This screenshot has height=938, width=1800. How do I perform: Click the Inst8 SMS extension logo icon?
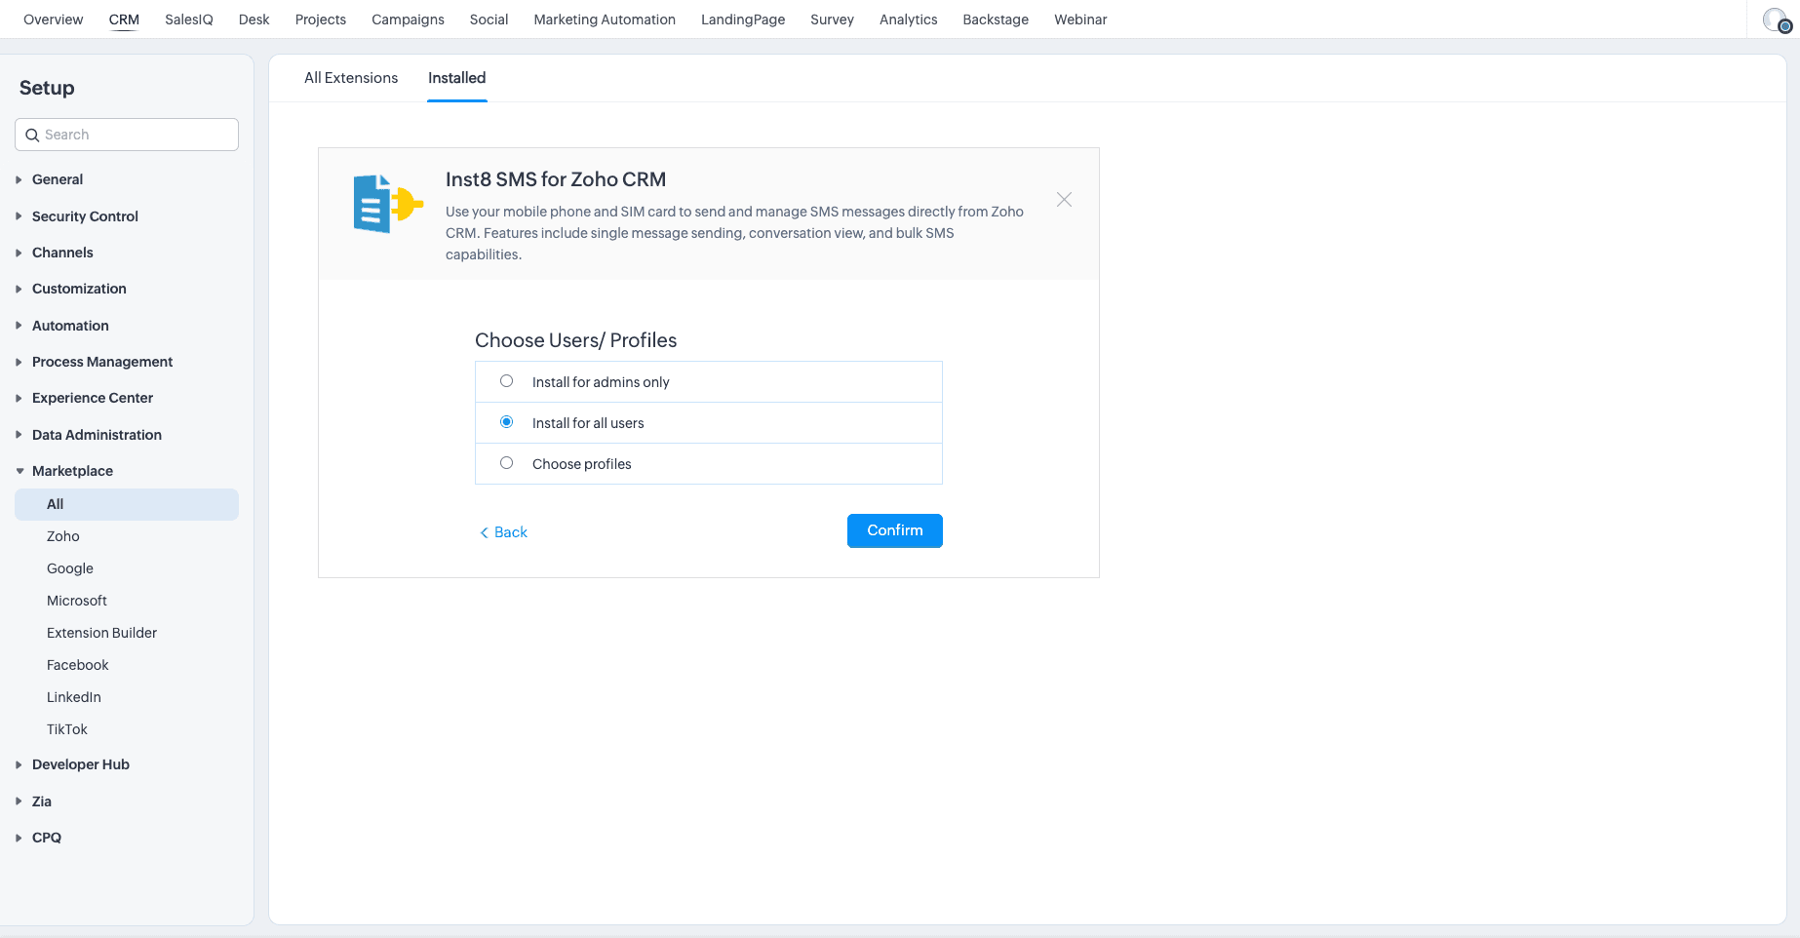tap(387, 204)
